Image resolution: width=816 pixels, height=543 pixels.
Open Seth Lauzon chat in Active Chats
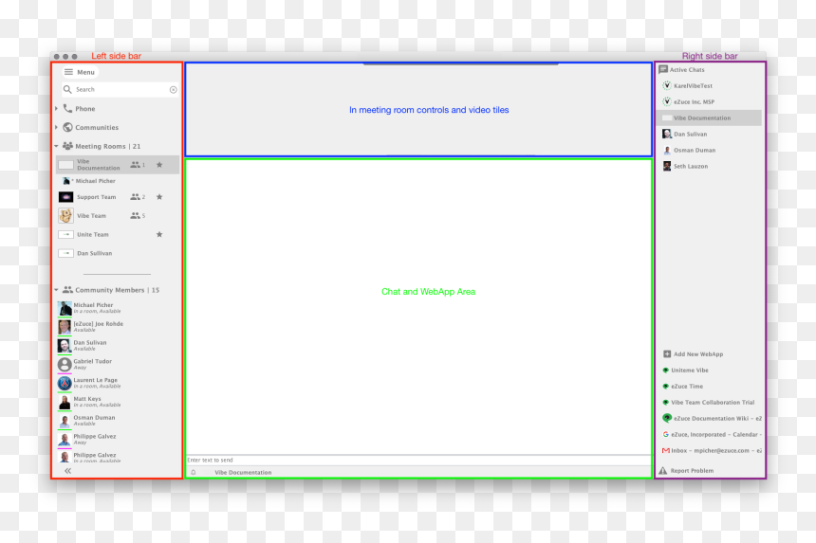click(691, 166)
